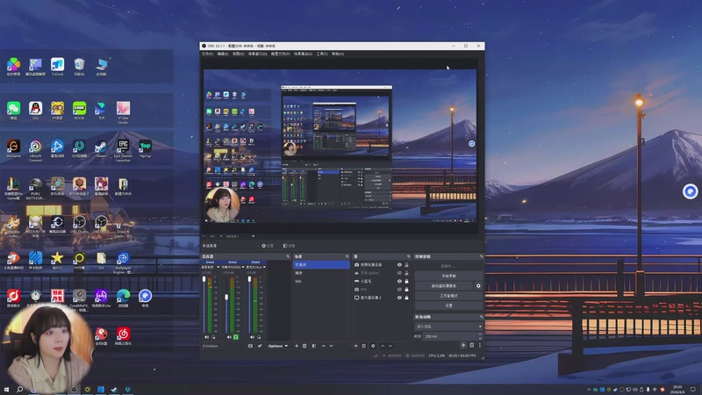Open source properties gear in sources toolbar
702x395 pixels.
point(373,346)
